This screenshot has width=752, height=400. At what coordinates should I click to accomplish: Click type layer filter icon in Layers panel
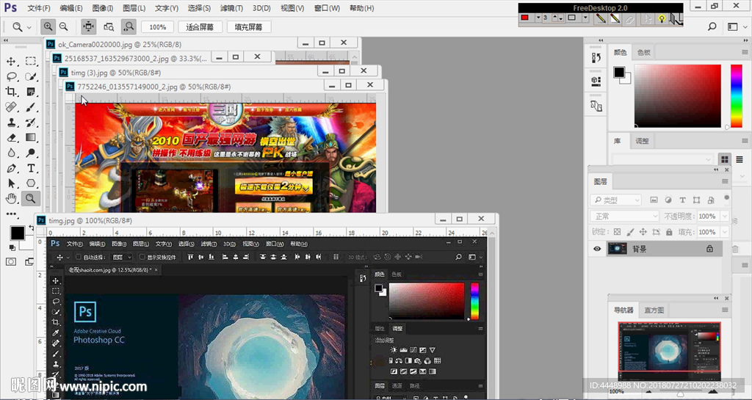682,200
